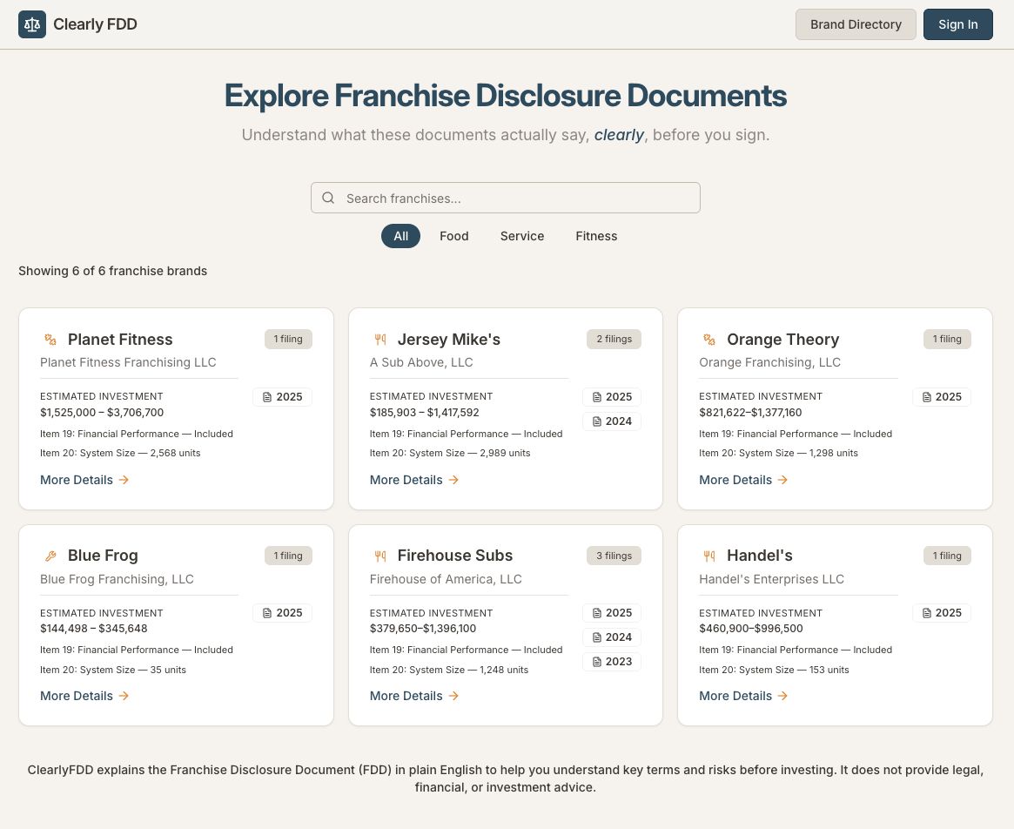
Task: Switch to the All filter tab
Action: (x=400, y=236)
